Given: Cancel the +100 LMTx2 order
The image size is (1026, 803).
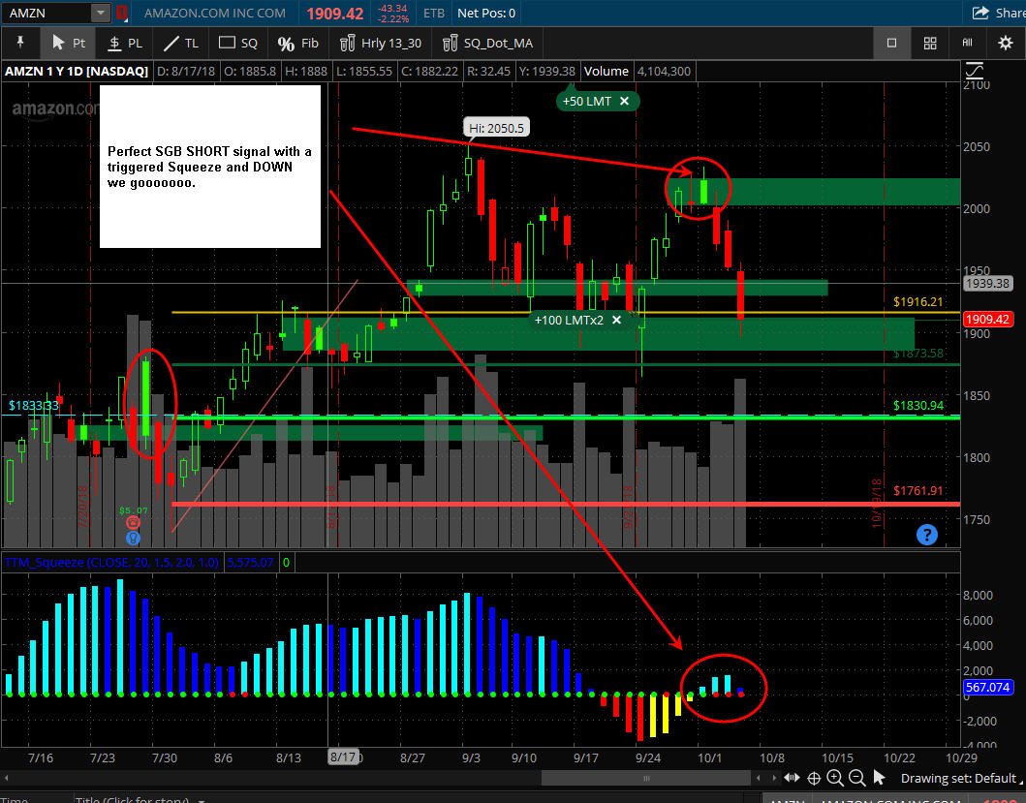Looking at the screenshot, I should point(616,320).
